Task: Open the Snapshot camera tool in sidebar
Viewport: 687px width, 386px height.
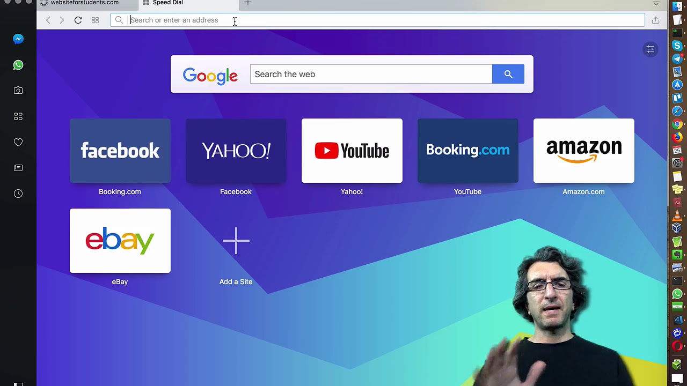Action: point(18,91)
